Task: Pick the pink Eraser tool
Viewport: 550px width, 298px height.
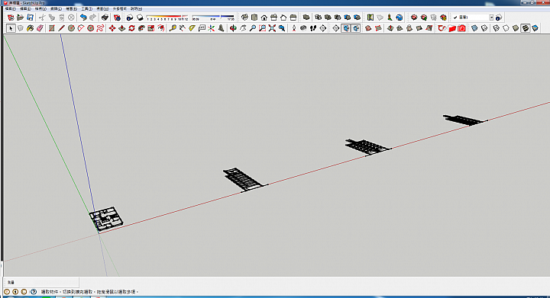Action: [x=40, y=28]
